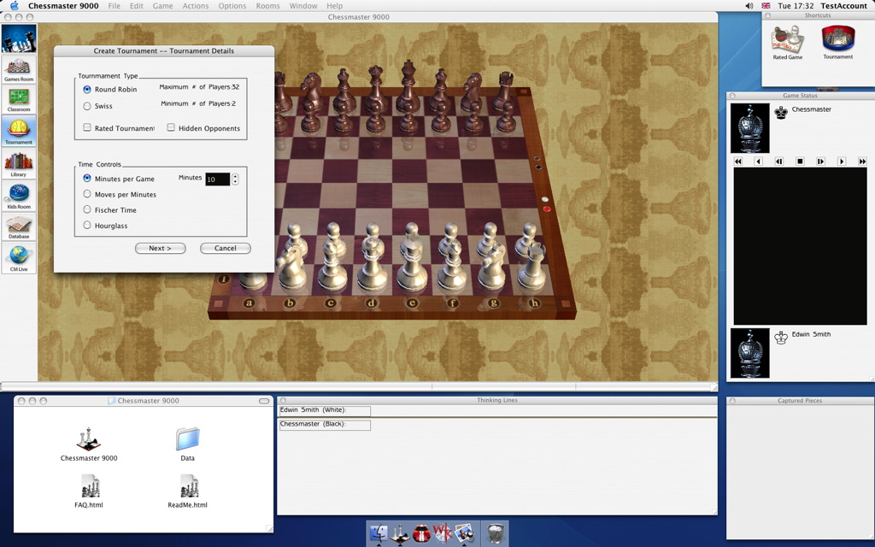Open the Kids Room sidebar icon

19,196
